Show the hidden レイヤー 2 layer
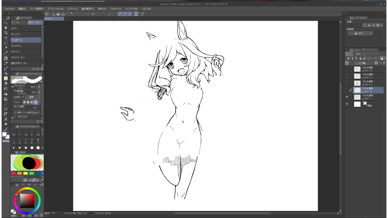Viewport: 388px width, 218px height. [347, 83]
